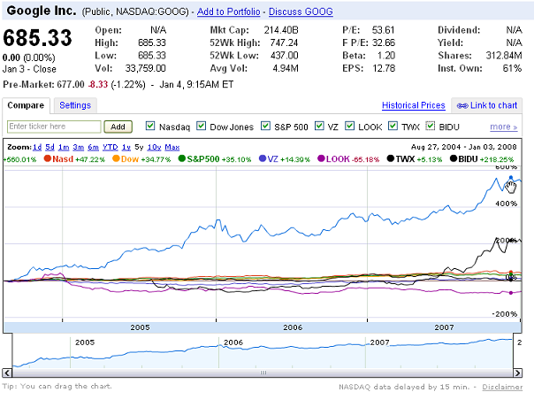Set chart zoom to 6m
This screenshot has width=534, height=400.
point(94,147)
